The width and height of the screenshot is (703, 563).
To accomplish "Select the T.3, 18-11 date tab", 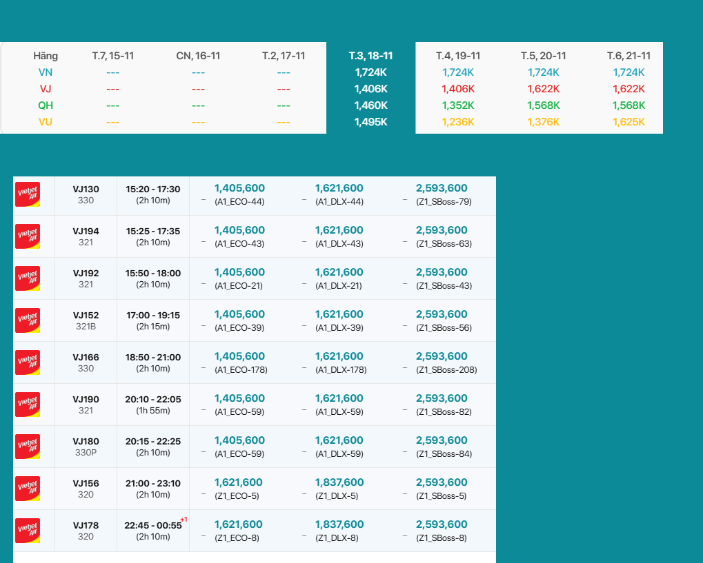I will (x=370, y=56).
